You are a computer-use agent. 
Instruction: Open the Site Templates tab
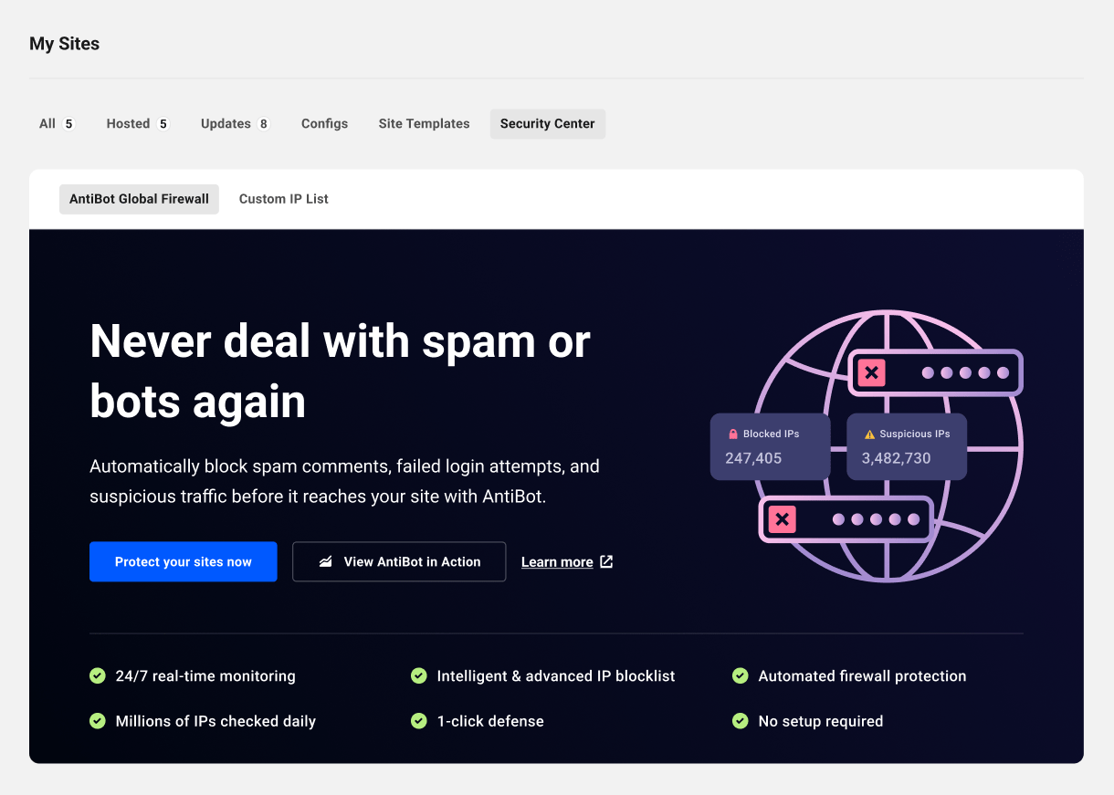(424, 123)
